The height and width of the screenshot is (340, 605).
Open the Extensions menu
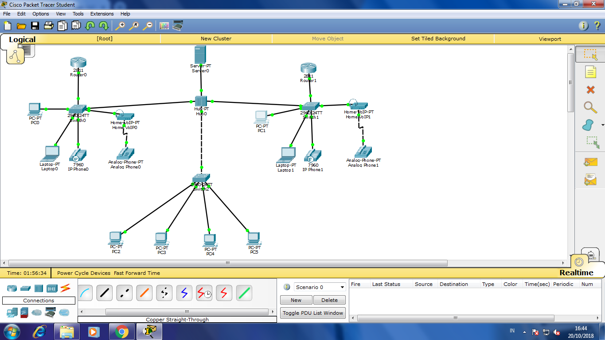102,14
